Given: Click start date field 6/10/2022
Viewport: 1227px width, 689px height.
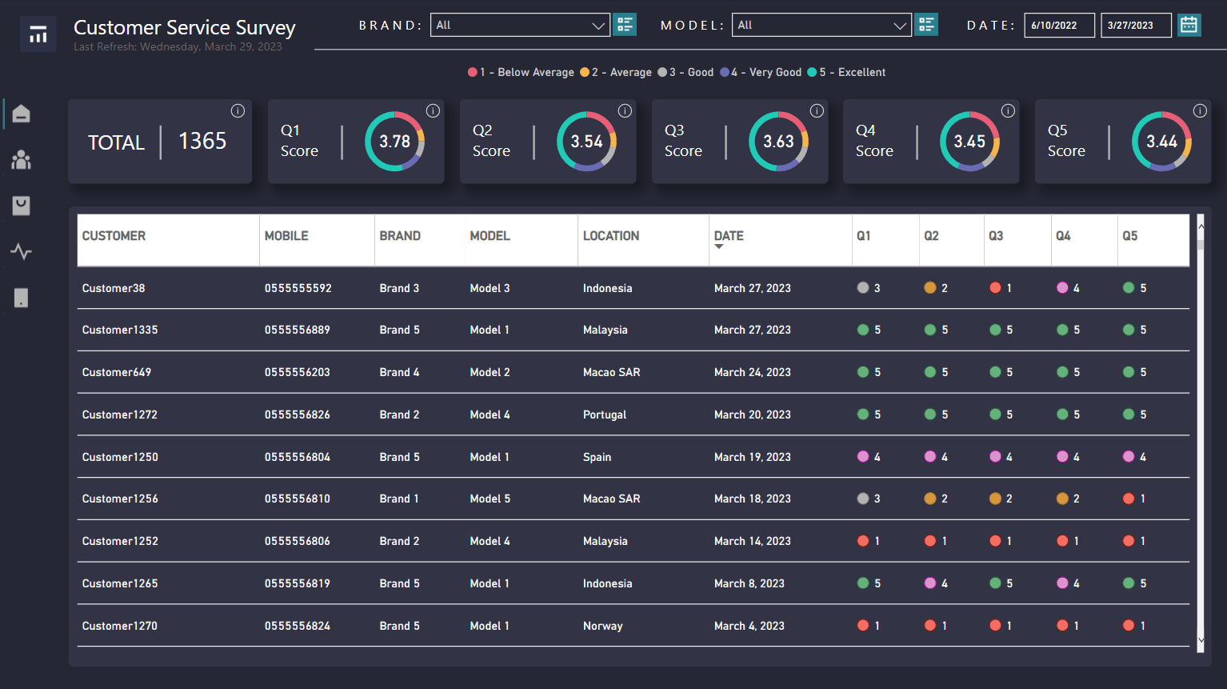Looking at the screenshot, I should click(x=1059, y=25).
